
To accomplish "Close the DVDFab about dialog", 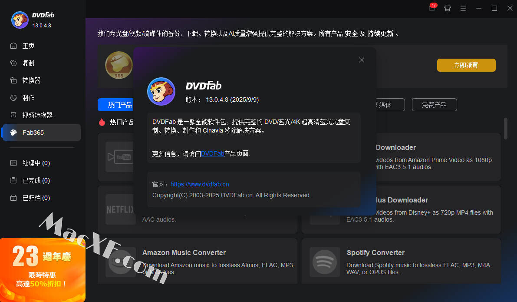I will point(361,60).
